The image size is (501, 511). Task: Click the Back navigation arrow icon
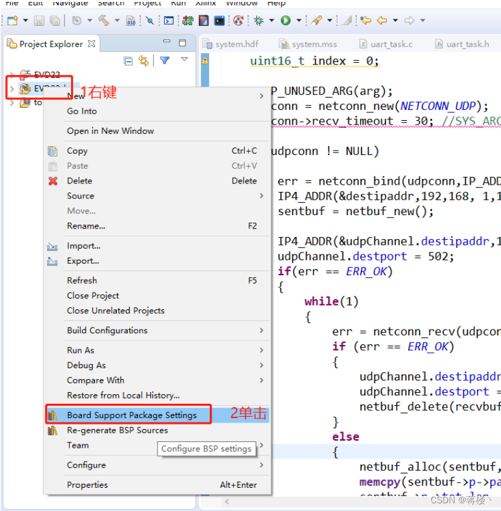click(382, 21)
